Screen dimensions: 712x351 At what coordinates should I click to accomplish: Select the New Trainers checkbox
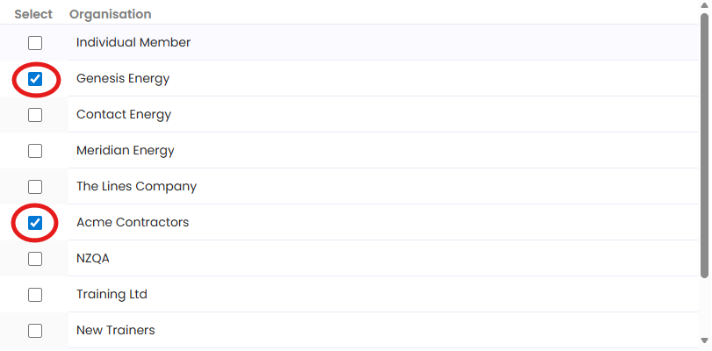35,331
